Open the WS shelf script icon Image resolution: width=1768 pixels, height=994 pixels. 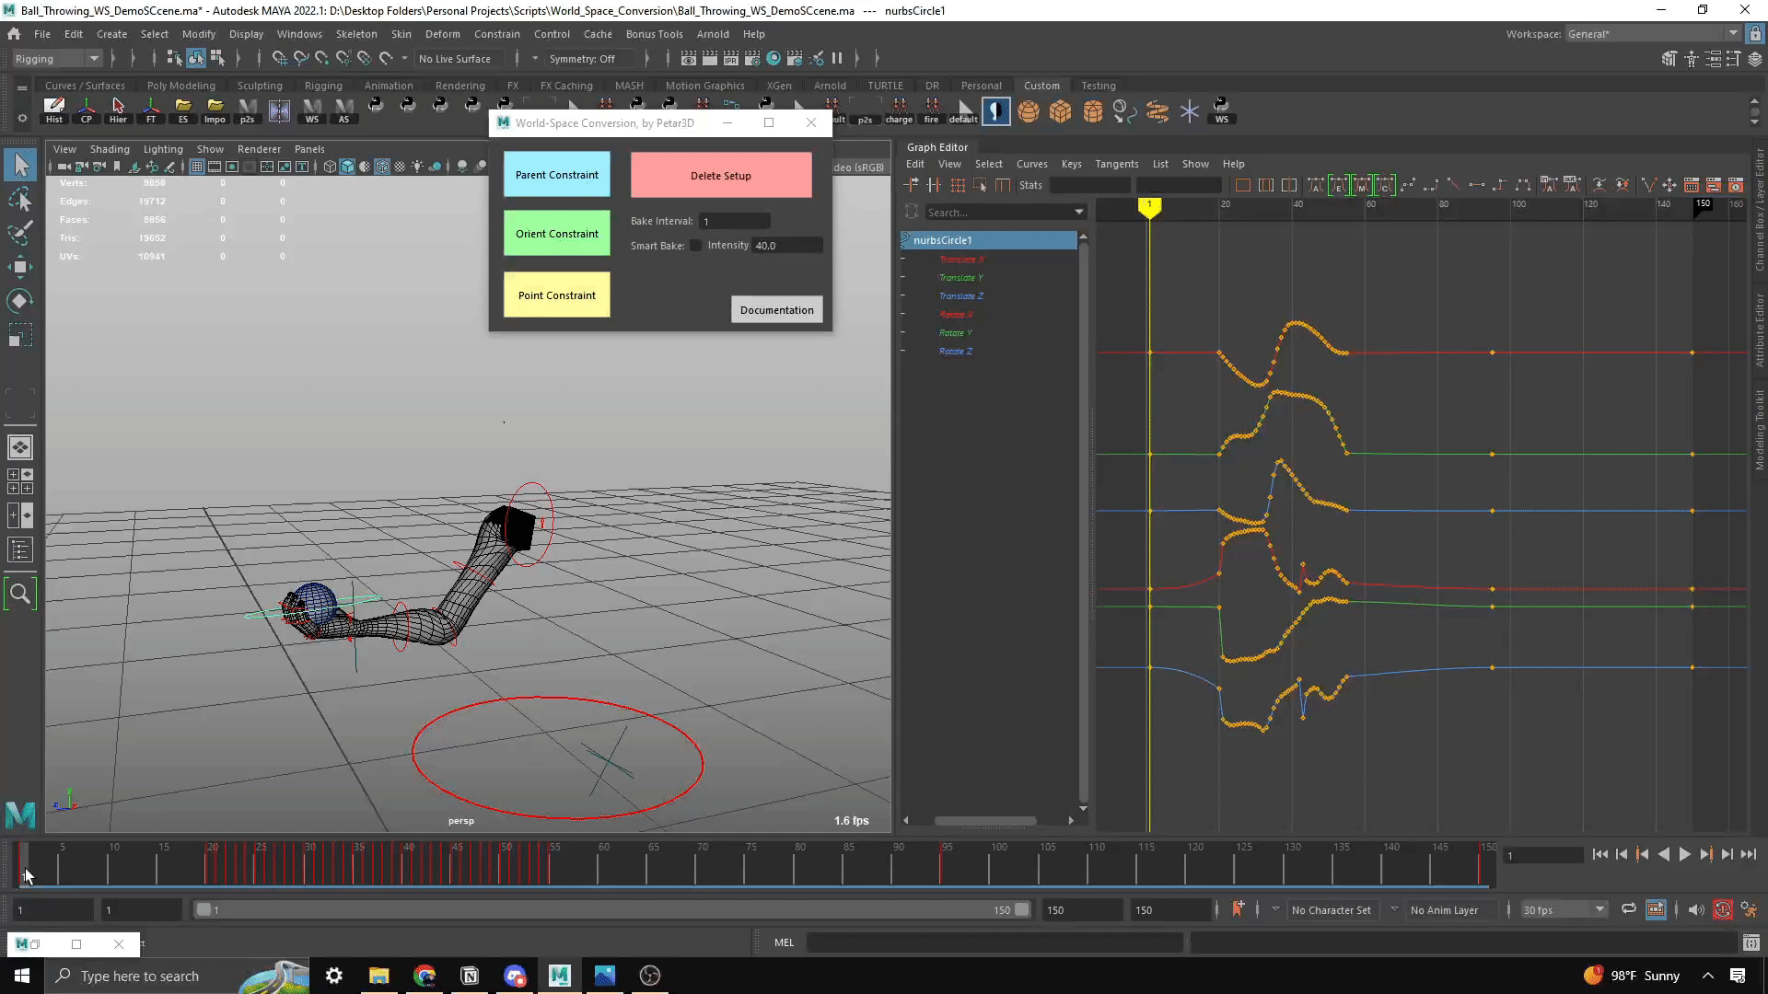[x=1221, y=111]
